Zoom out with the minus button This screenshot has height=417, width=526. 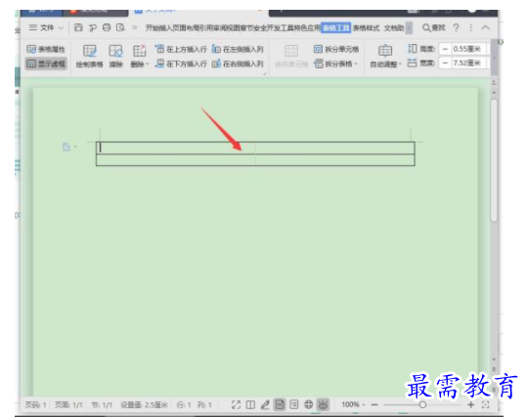pyautogui.click(x=374, y=404)
